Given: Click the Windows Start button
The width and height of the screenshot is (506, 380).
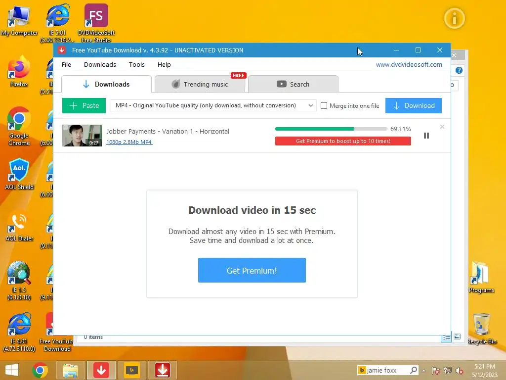Looking at the screenshot, I should coord(12,370).
